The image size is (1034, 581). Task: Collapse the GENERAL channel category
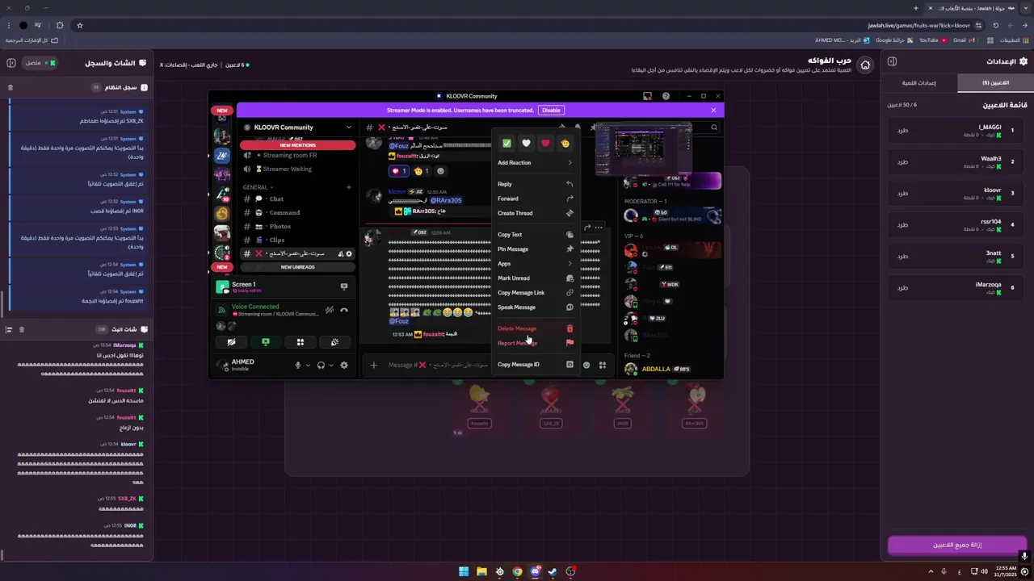tap(258, 187)
